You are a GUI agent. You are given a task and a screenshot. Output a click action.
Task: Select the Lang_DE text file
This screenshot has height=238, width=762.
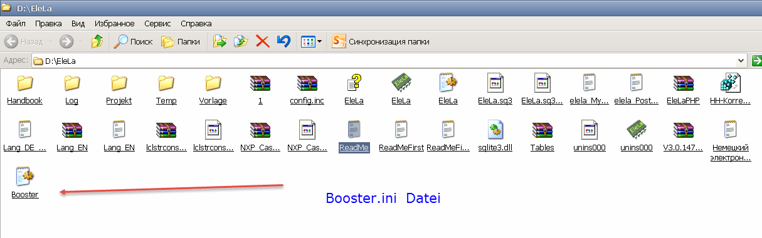click(x=24, y=137)
